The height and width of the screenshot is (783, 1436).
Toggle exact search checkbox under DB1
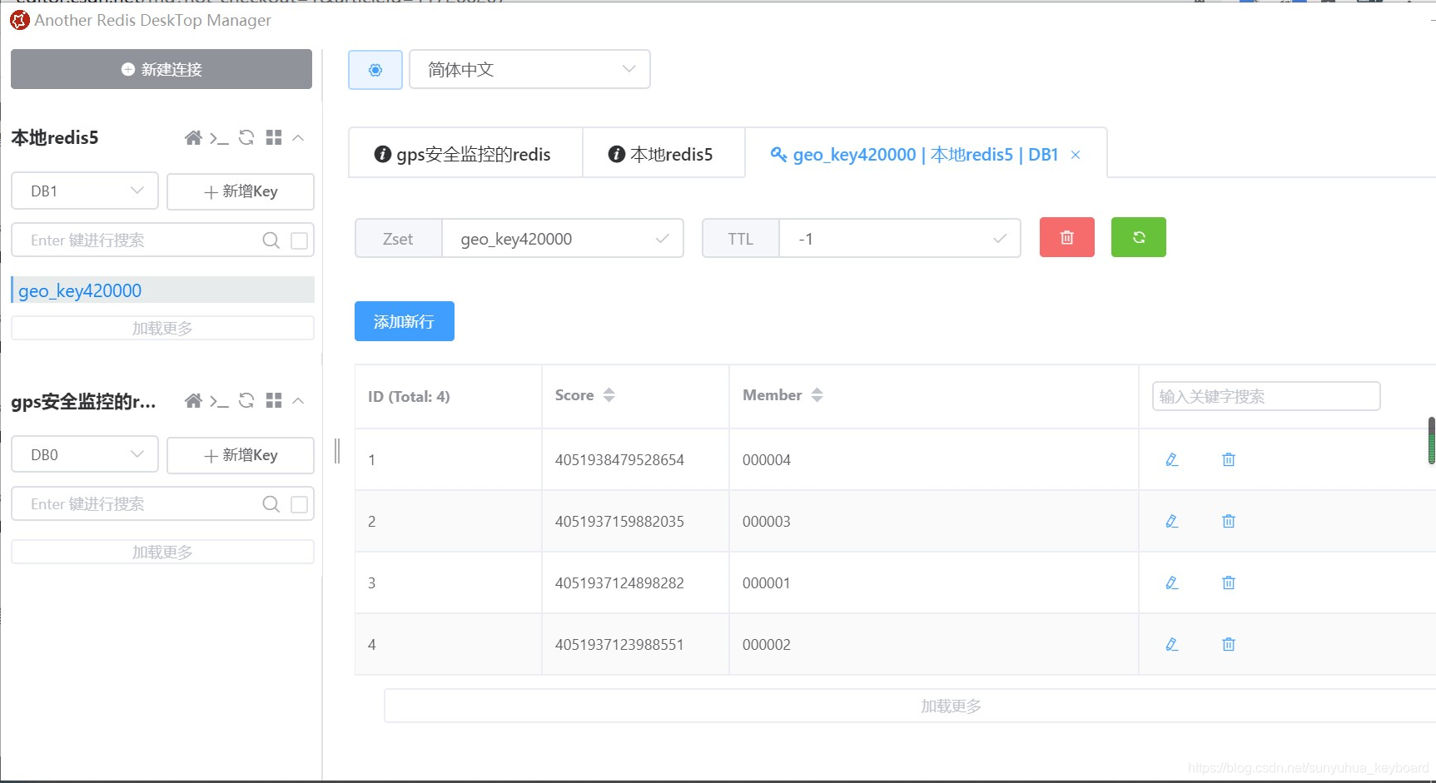pos(300,240)
